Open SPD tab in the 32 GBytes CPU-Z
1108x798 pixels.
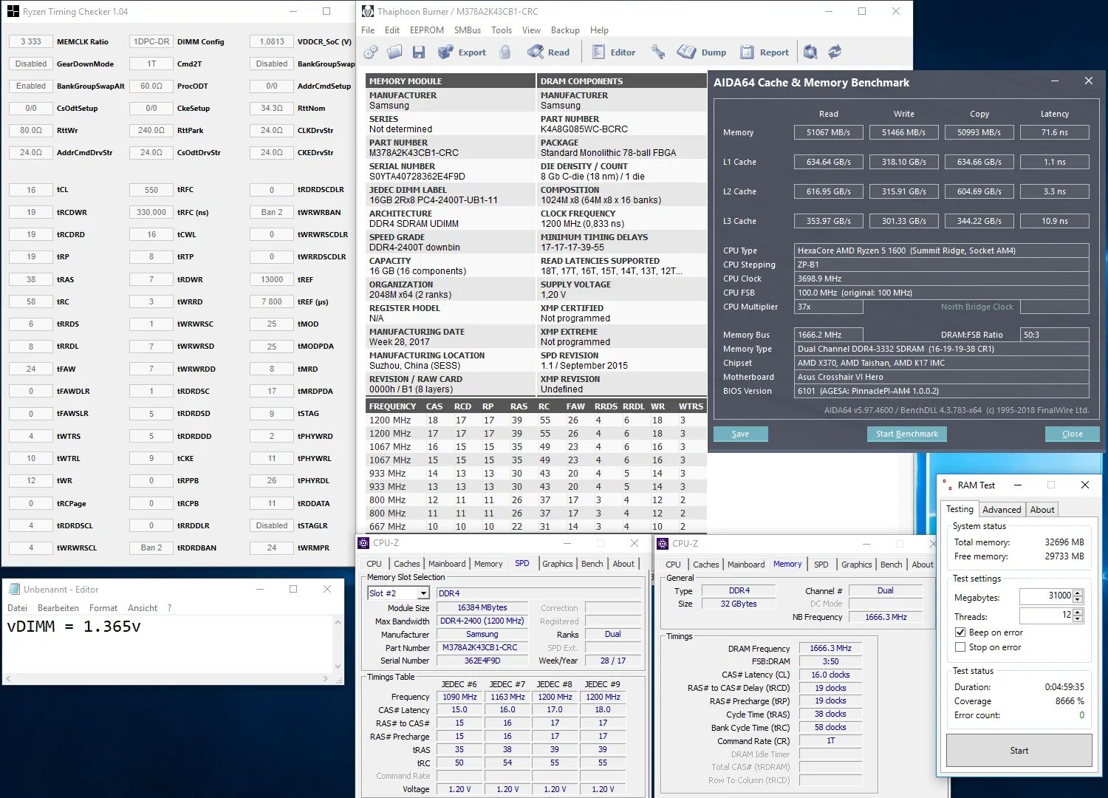coord(821,564)
